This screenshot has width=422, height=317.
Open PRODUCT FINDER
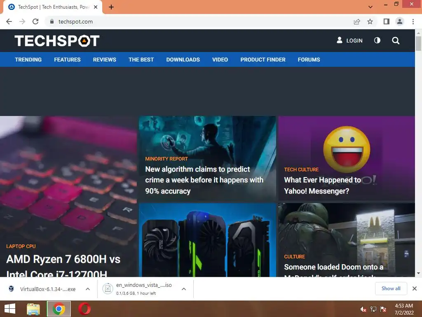263,59
